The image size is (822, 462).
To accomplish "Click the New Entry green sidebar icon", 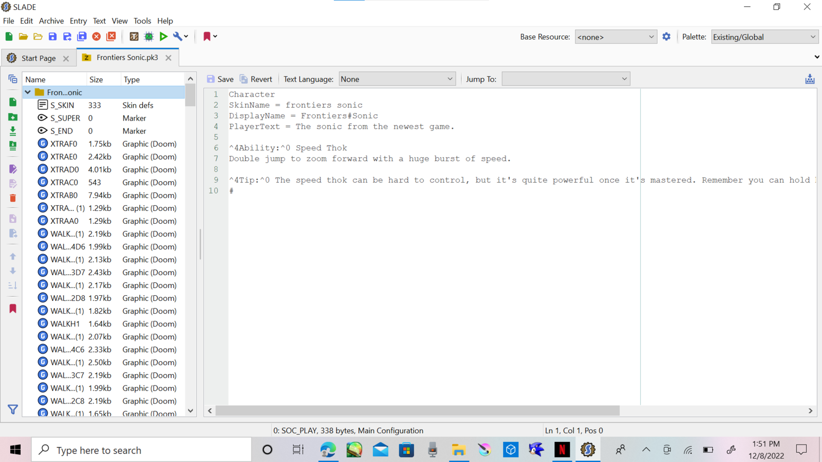I will coord(13,102).
